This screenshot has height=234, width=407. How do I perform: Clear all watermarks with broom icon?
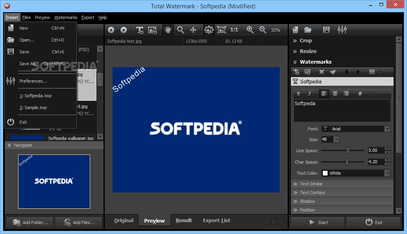pos(332,72)
